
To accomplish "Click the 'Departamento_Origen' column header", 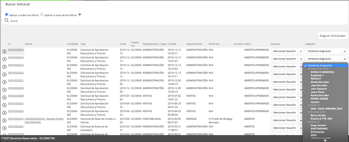I will (x=154, y=44).
